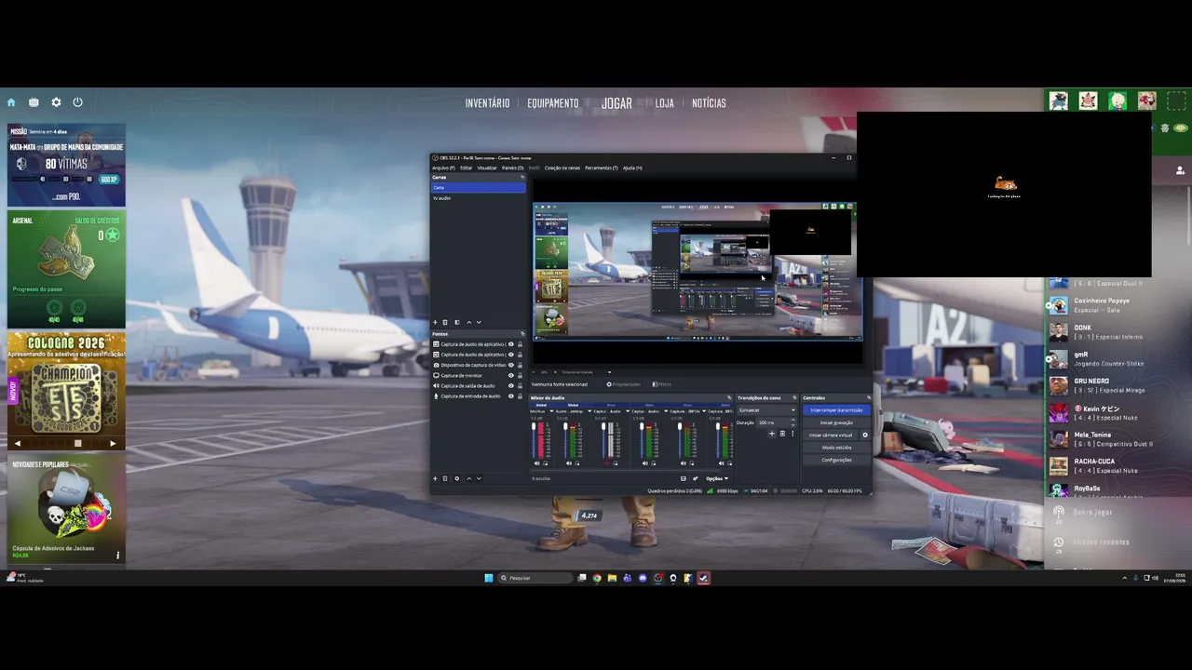Delete source with Fontes trash icon
Viewport: 1192px width, 670px height.
[445, 478]
